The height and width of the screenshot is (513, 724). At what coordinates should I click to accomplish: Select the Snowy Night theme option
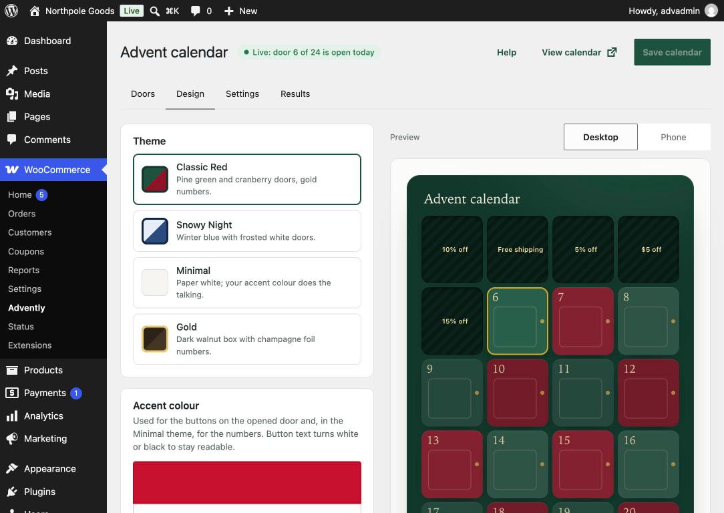247,231
